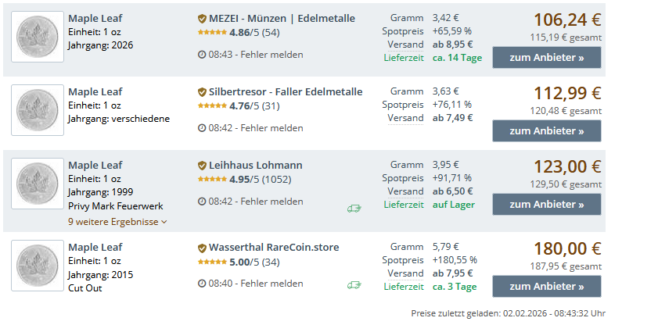Expand the 9 weitere Ergebnisse list
658x332 pixels.
click(117, 222)
